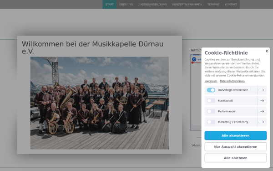Open the KONTAKT menu item
The width and height of the screenshot is (273, 171).
click(231, 5)
